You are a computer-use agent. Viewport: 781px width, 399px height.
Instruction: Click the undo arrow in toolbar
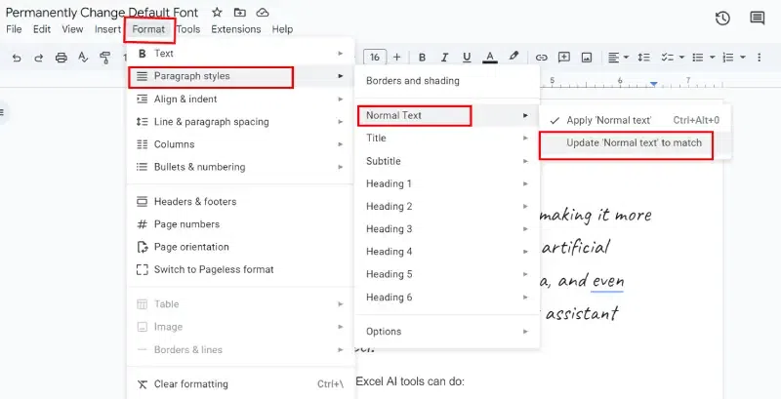click(17, 58)
